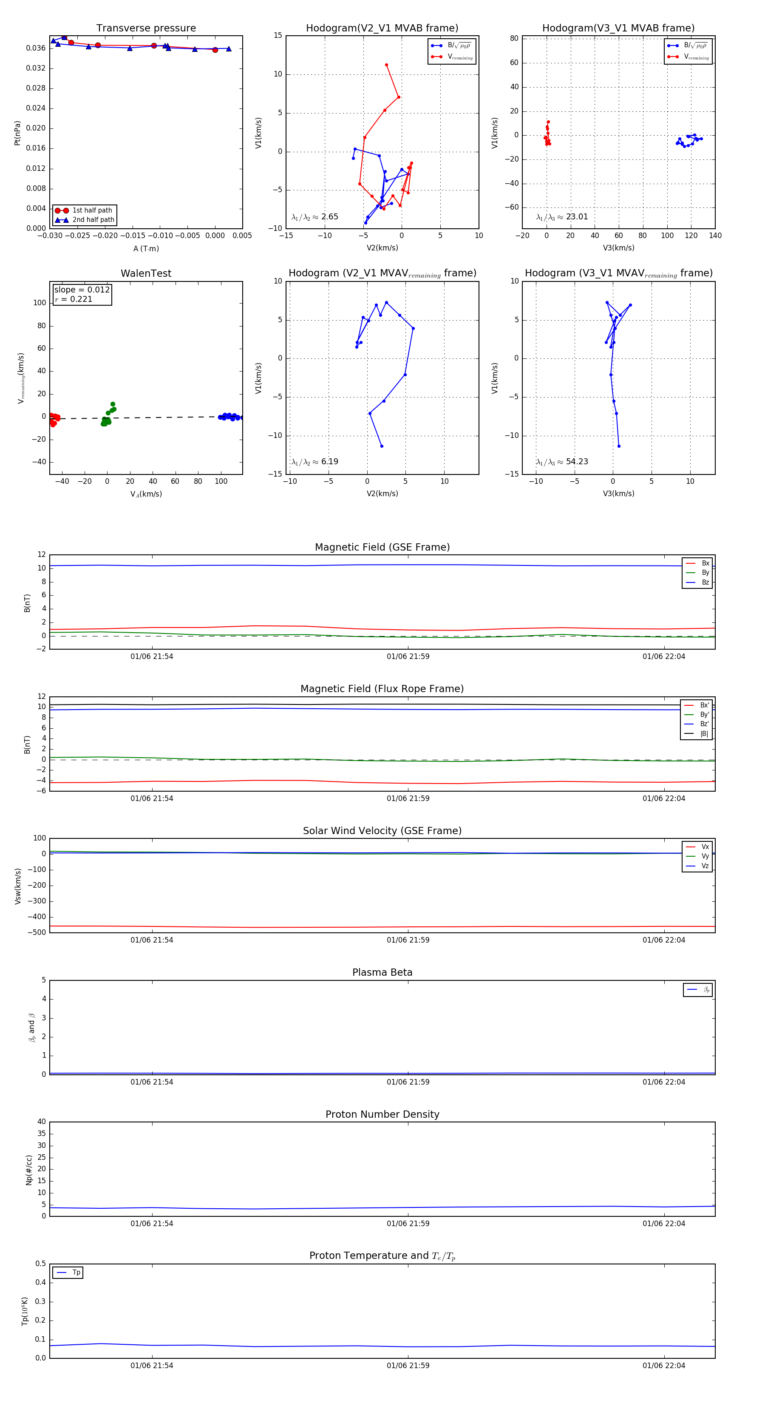Click the '2nd half path' legend entry
This screenshot has width=765, height=1403.
tap(85, 220)
